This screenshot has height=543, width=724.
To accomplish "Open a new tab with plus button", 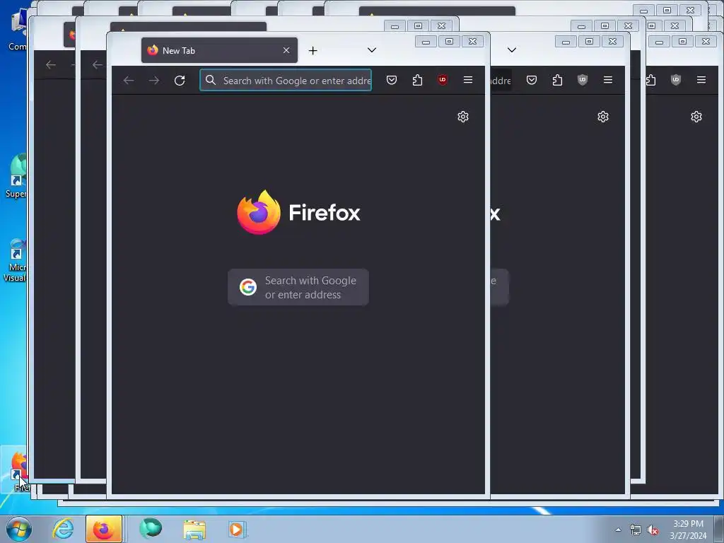I will (x=313, y=50).
